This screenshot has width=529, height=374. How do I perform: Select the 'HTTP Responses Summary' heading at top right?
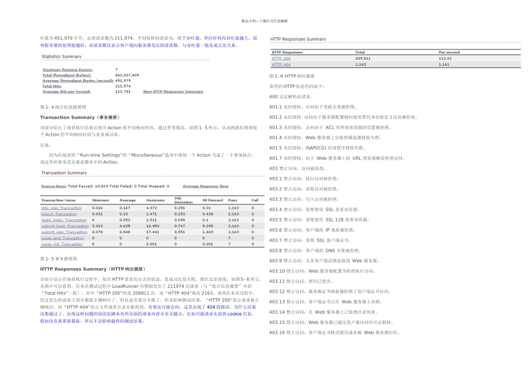298,39
